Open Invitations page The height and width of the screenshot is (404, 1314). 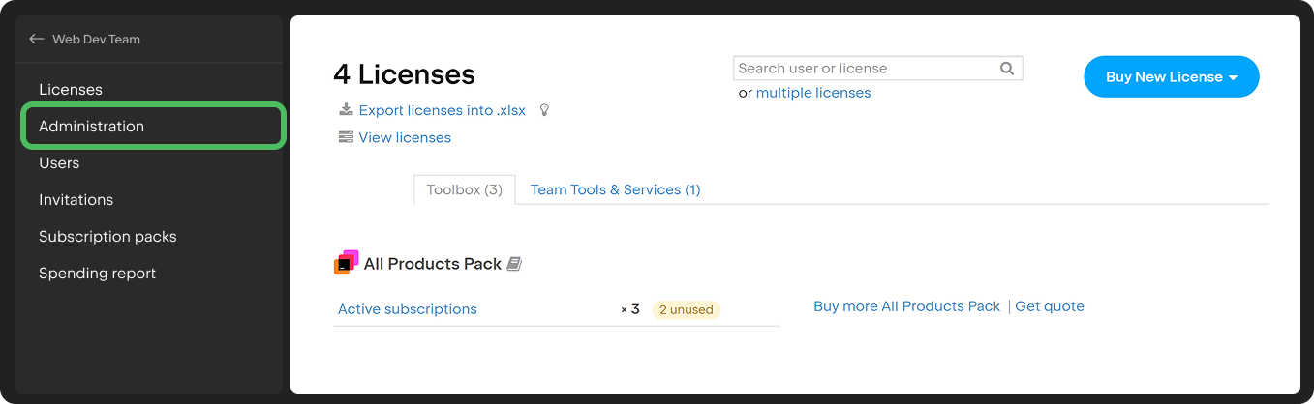pyautogui.click(x=76, y=200)
